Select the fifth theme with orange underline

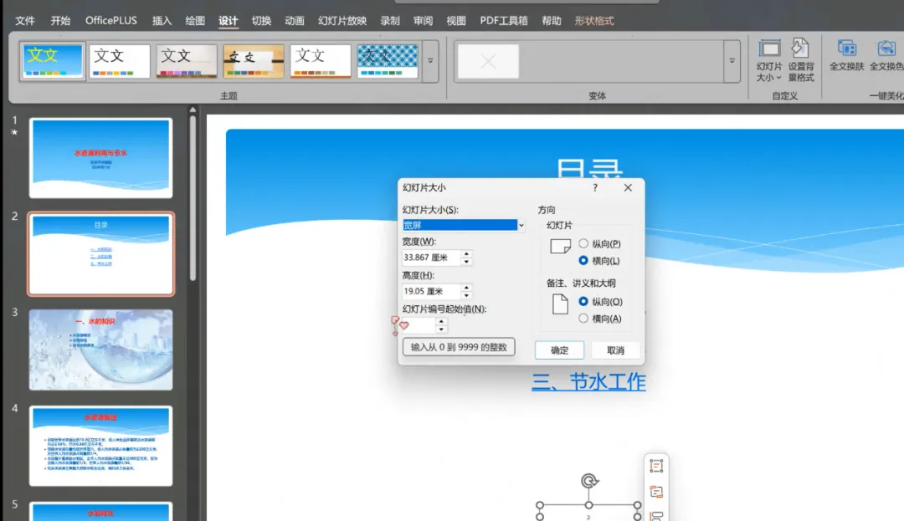(320, 61)
